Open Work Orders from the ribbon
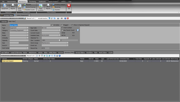Image resolution: width=180 pixels, height=102 pixels. (x=20, y=7)
